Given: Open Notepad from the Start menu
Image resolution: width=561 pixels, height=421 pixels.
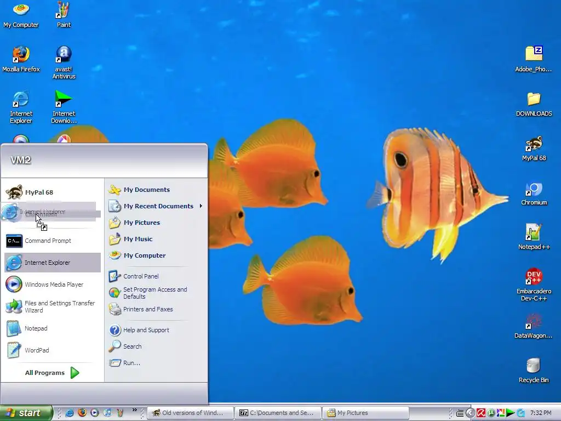Looking at the screenshot, I should click(x=53, y=328).
